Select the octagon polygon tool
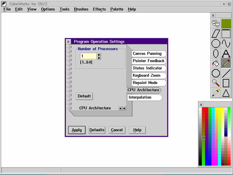Viewport: 233px width, 175px height. pos(216,73)
